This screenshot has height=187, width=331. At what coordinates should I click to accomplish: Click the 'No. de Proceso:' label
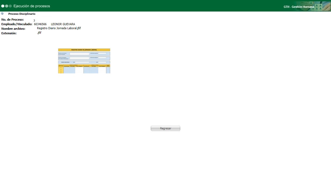pyautogui.click(x=13, y=20)
